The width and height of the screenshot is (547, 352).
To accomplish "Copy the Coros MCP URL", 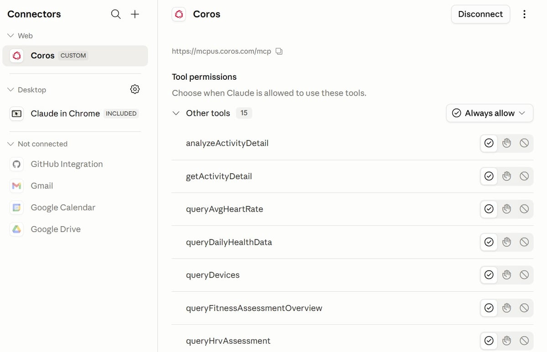I will [279, 52].
